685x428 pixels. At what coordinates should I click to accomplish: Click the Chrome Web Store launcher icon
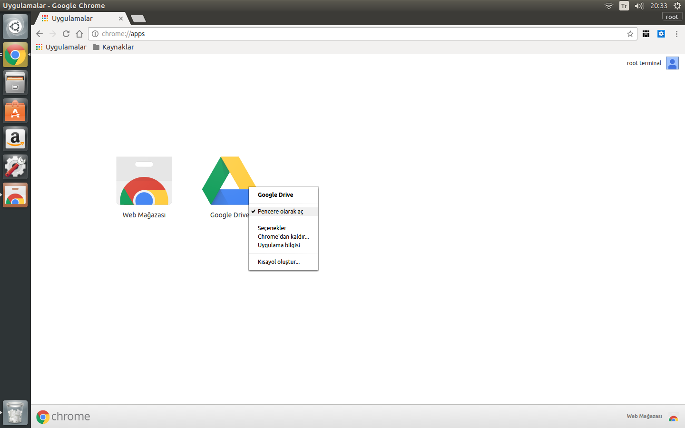(x=15, y=195)
